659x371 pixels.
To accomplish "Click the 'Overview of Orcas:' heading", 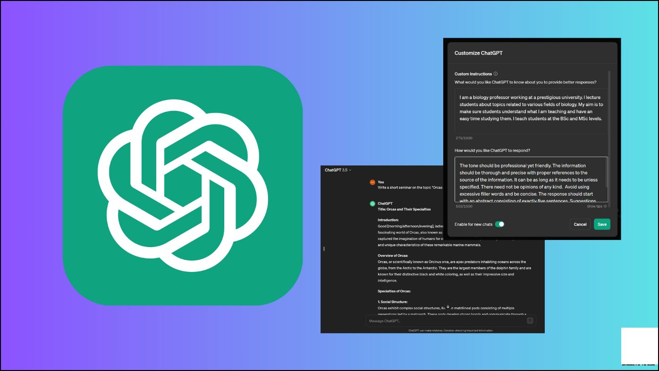I will 393,256.
